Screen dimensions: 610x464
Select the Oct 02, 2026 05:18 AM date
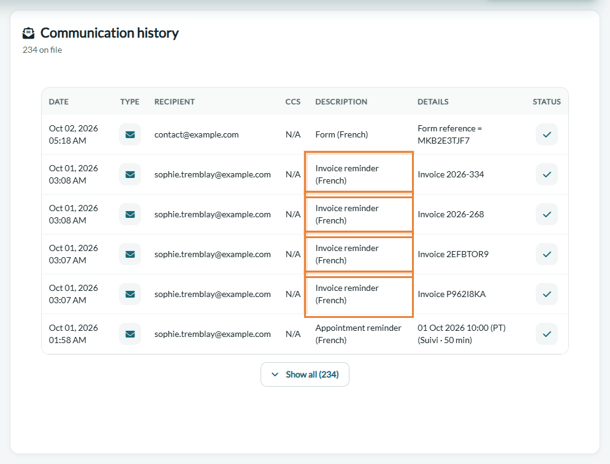point(73,134)
